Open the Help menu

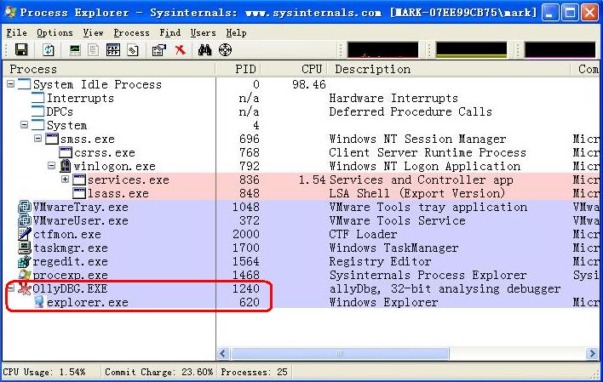point(236,33)
